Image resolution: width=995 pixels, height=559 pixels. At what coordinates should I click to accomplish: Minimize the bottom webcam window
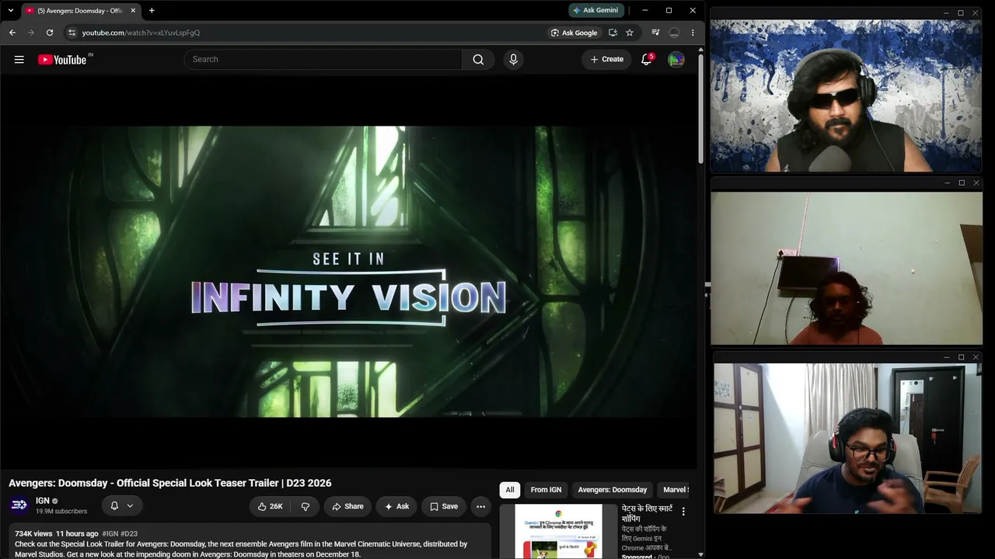tap(947, 357)
